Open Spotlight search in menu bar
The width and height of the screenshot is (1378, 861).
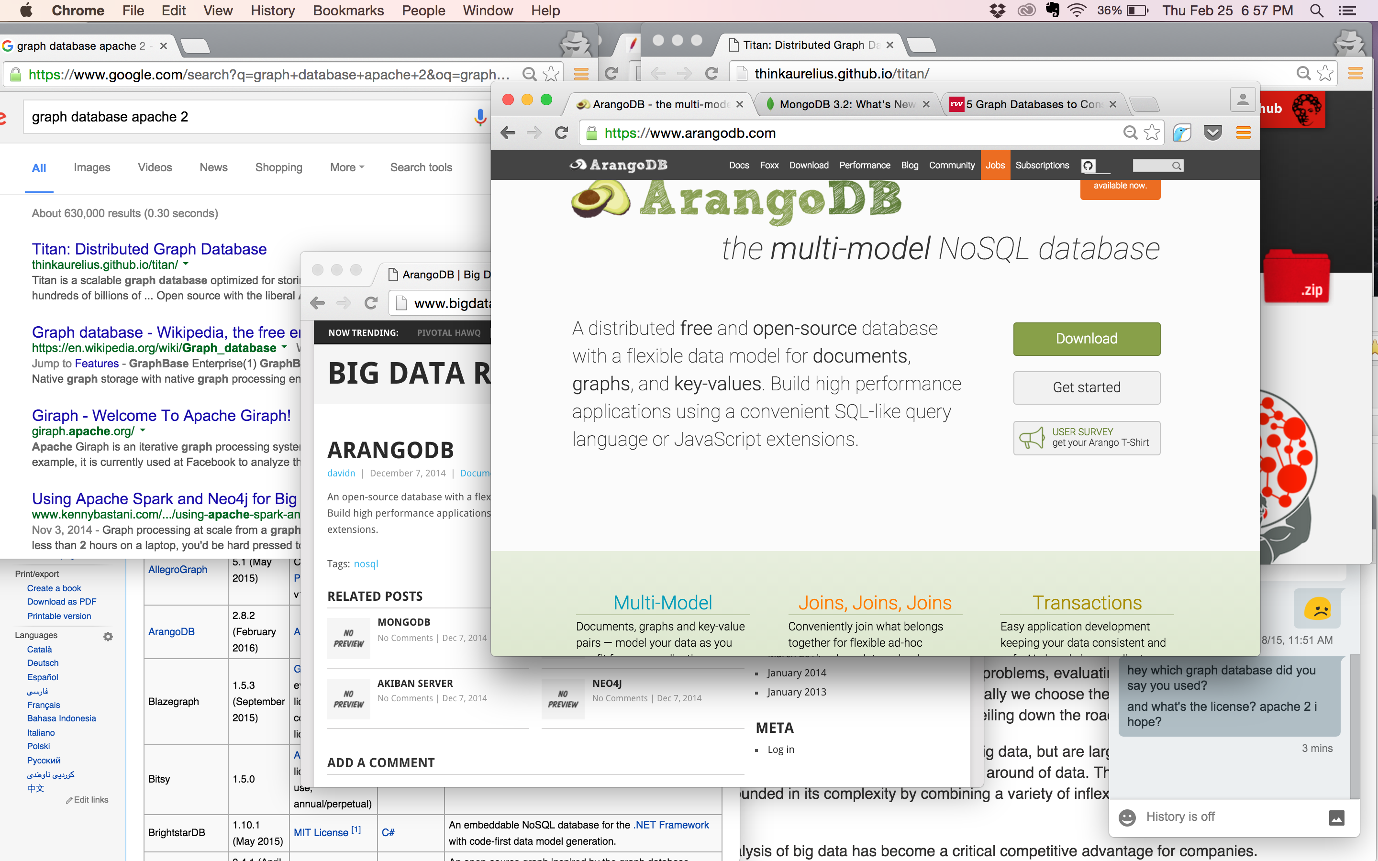1316,10
